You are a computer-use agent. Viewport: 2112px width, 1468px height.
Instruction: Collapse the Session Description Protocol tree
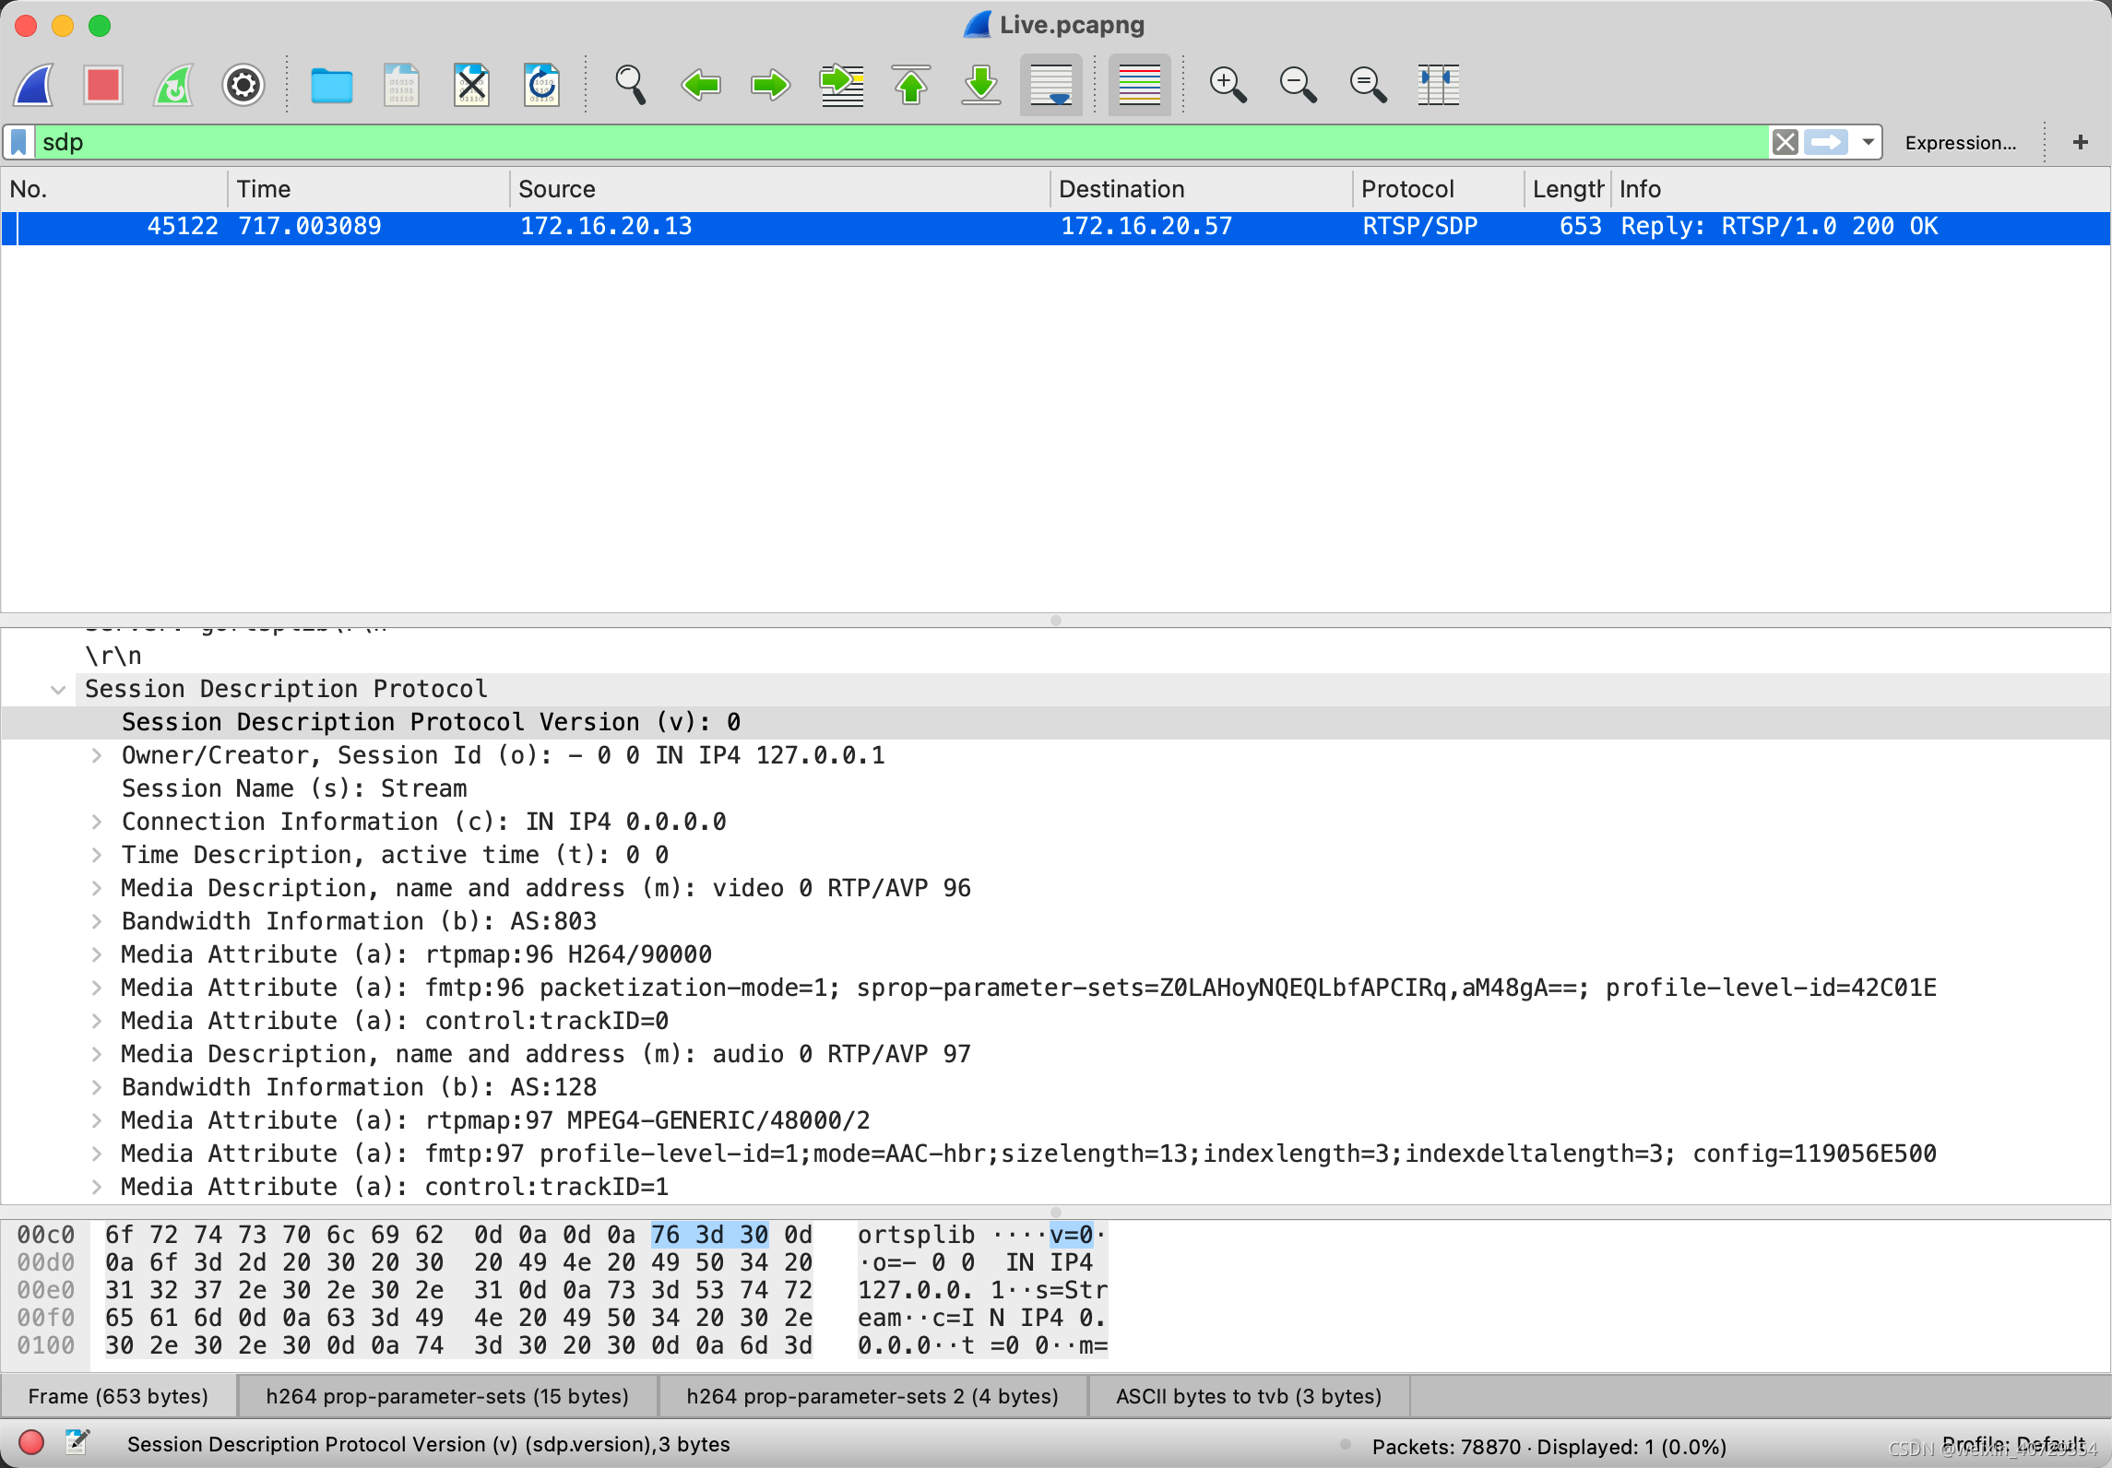point(58,690)
